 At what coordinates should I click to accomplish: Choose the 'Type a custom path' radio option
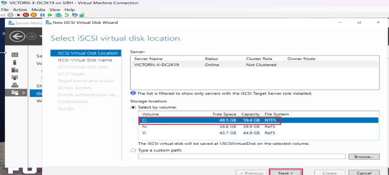[133, 150]
